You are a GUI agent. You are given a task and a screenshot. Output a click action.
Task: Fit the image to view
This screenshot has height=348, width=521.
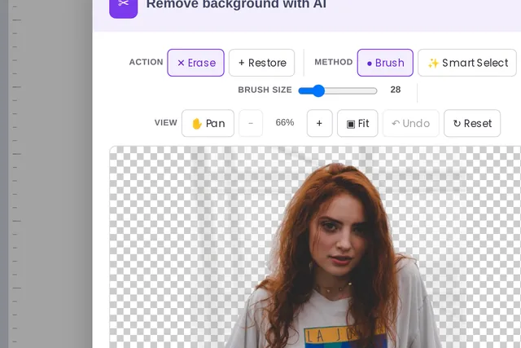click(357, 123)
